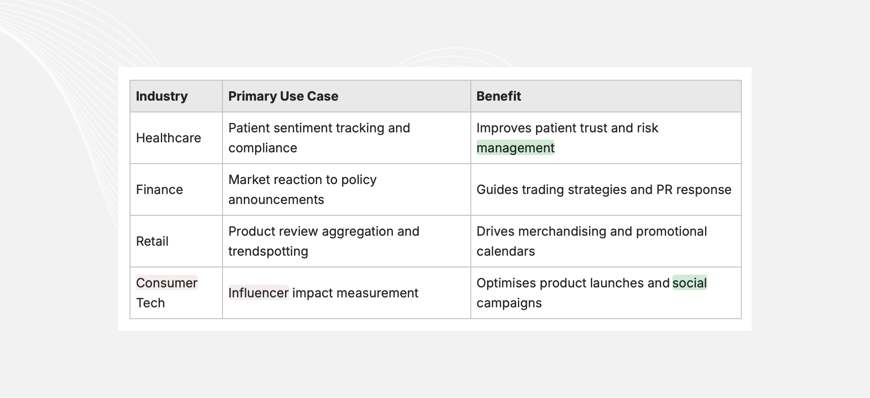Click the word campaigns in last row
The height and width of the screenshot is (398, 870).
pos(509,303)
